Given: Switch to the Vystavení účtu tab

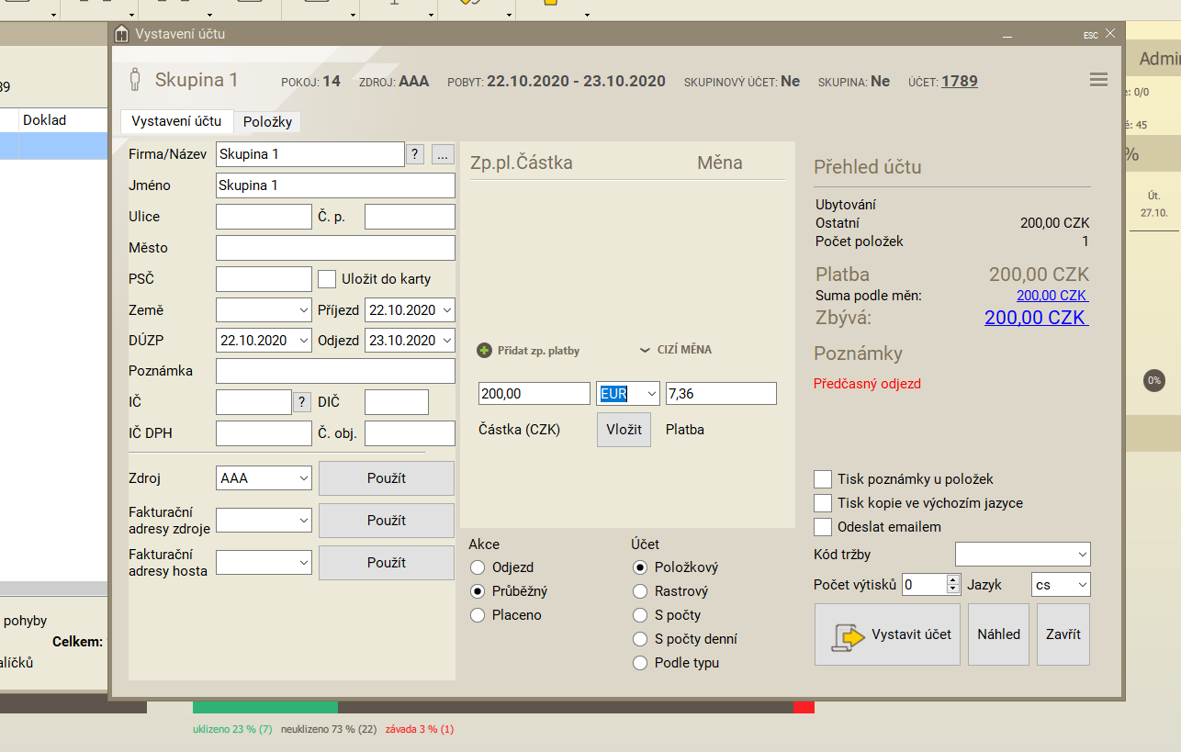Looking at the screenshot, I should click(x=176, y=121).
